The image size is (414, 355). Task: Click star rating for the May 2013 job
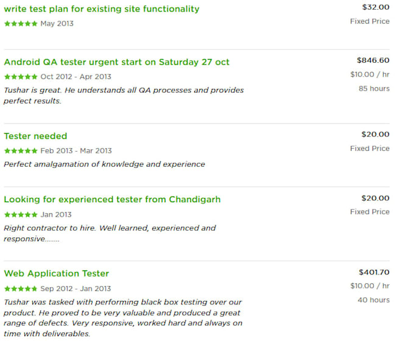click(x=20, y=24)
